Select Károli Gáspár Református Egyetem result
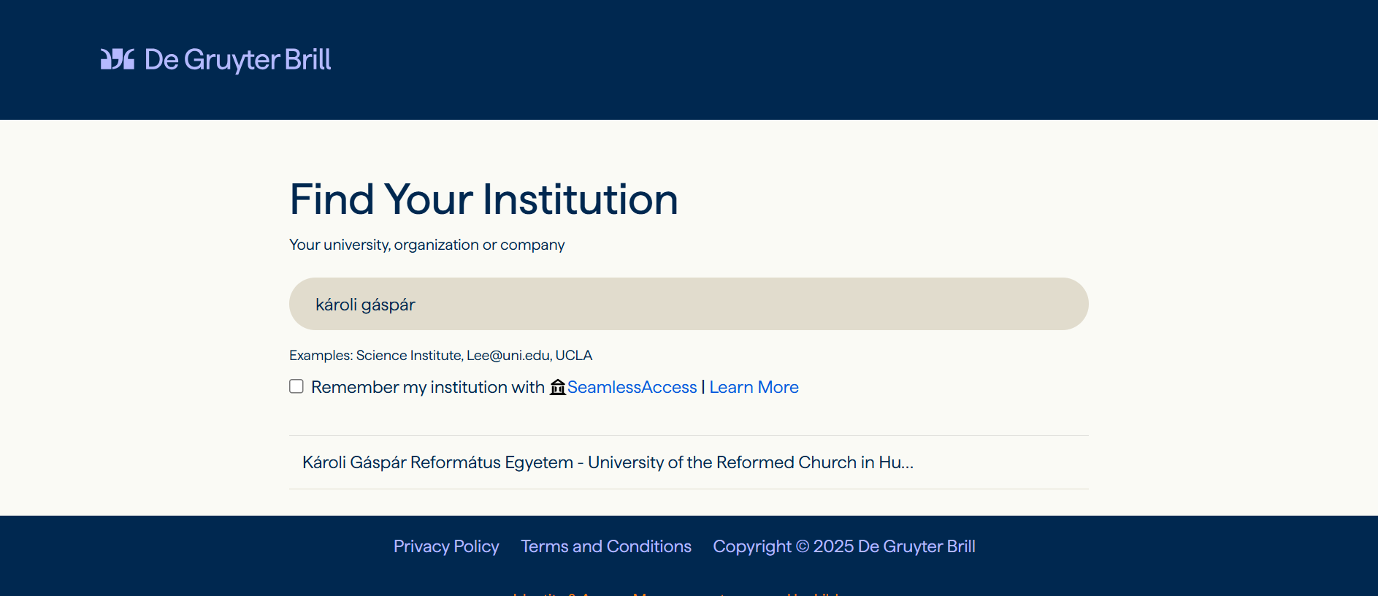 (x=608, y=462)
